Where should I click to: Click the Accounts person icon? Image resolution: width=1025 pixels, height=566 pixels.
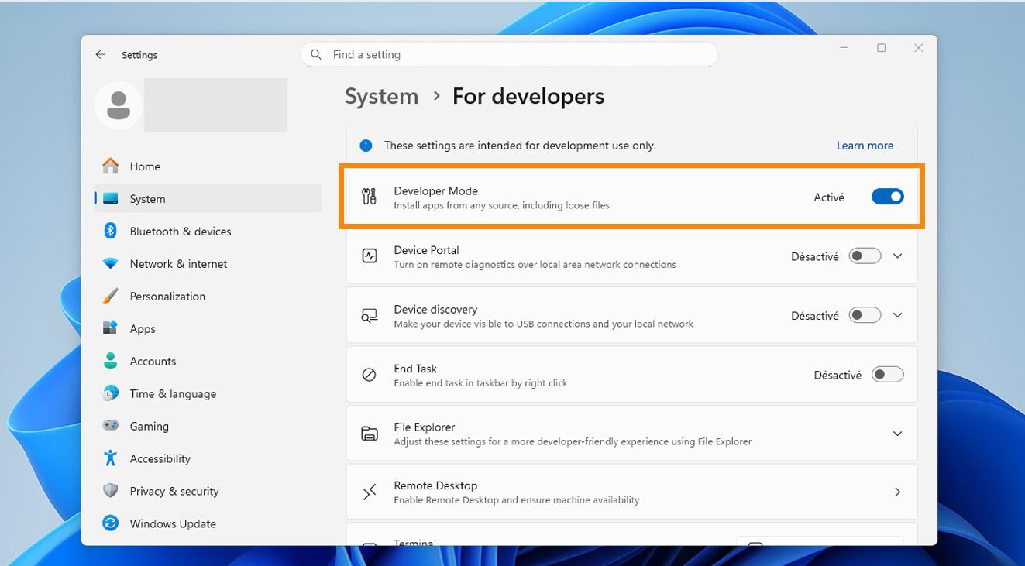pyautogui.click(x=111, y=361)
